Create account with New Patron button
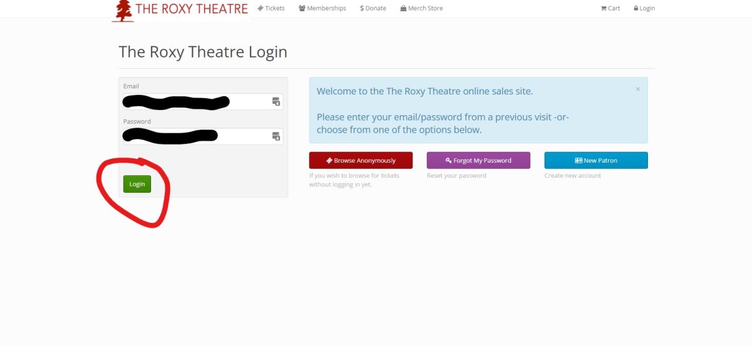Viewport: 752px width, 346px height. tap(596, 160)
